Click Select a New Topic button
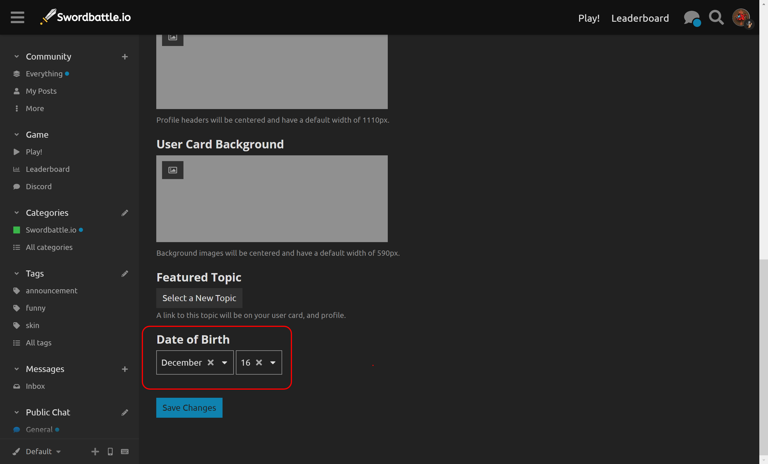768x464 pixels. pyautogui.click(x=199, y=298)
